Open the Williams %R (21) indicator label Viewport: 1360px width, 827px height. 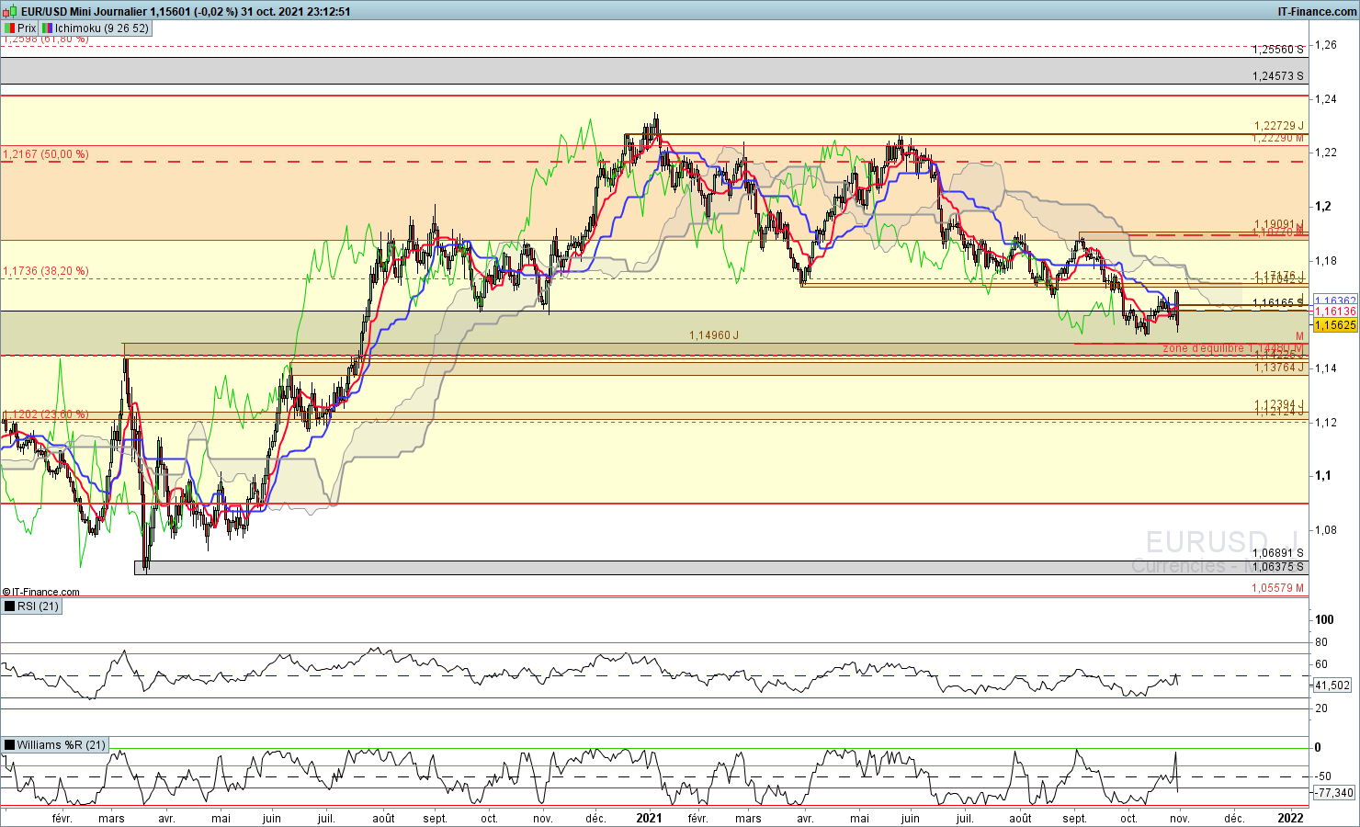(x=61, y=745)
